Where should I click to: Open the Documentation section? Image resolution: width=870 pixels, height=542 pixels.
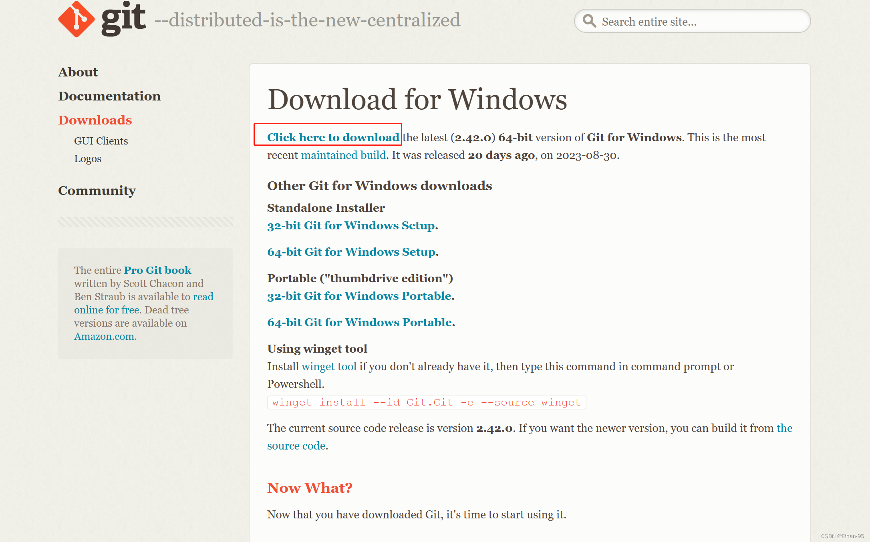109,96
